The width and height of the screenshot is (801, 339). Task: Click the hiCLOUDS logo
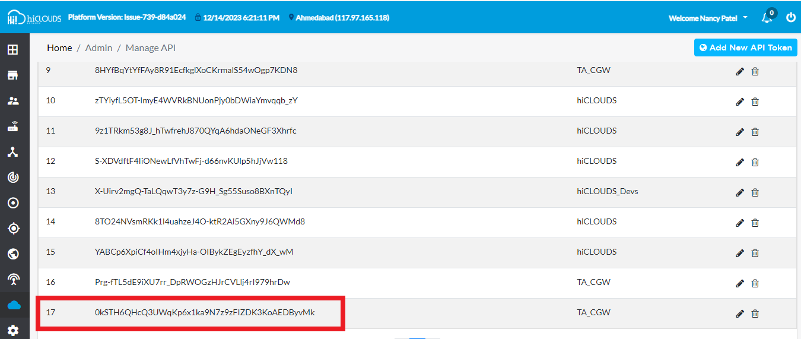pyautogui.click(x=34, y=18)
